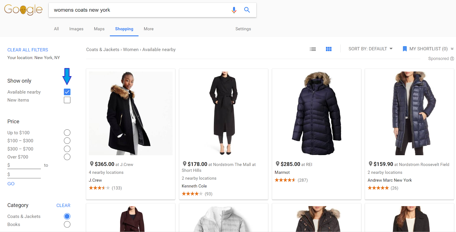
Task: Switch to grid view layout
Action: click(329, 49)
